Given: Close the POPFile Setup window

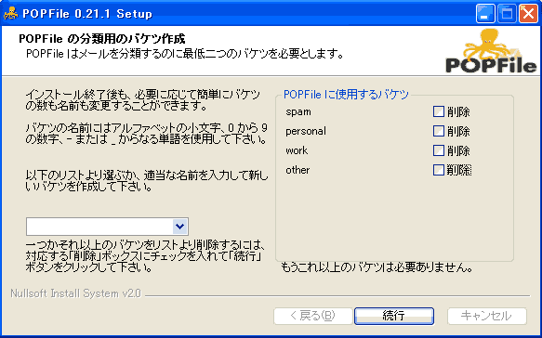Looking at the screenshot, I should click(528, 14).
